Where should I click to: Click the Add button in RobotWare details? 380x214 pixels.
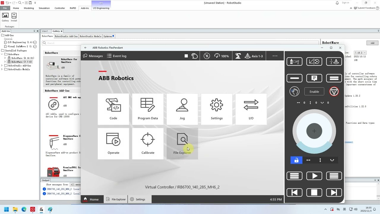pyautogui.click(x=372, y=43)
